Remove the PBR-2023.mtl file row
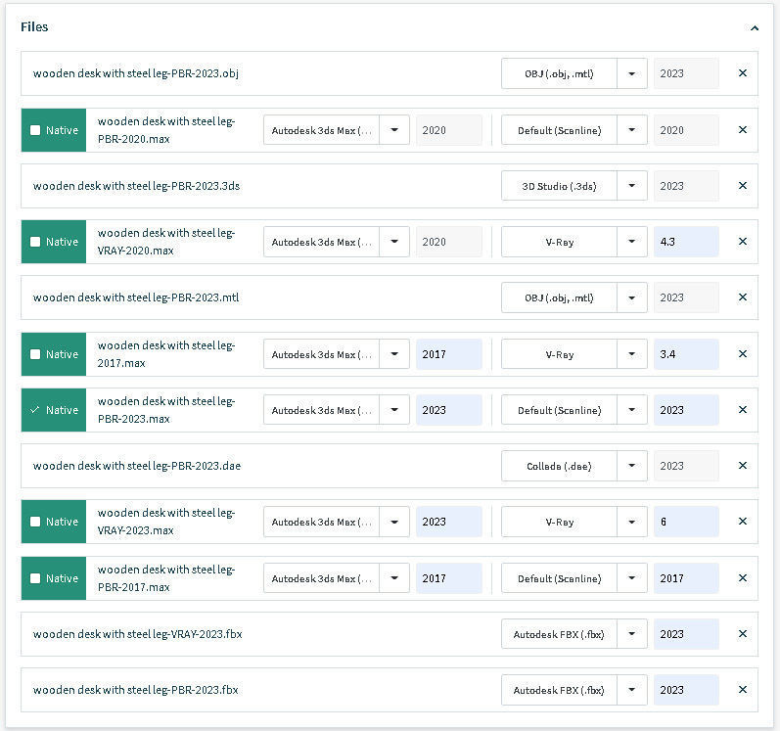 (742, 297)
